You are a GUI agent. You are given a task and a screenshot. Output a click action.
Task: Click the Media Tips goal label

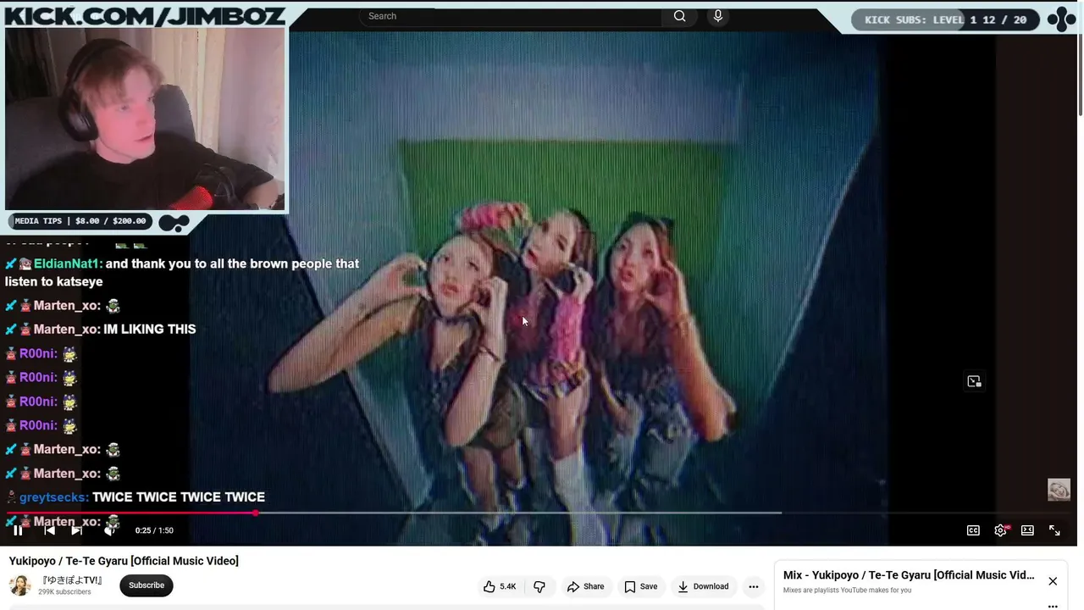point(80,221)
